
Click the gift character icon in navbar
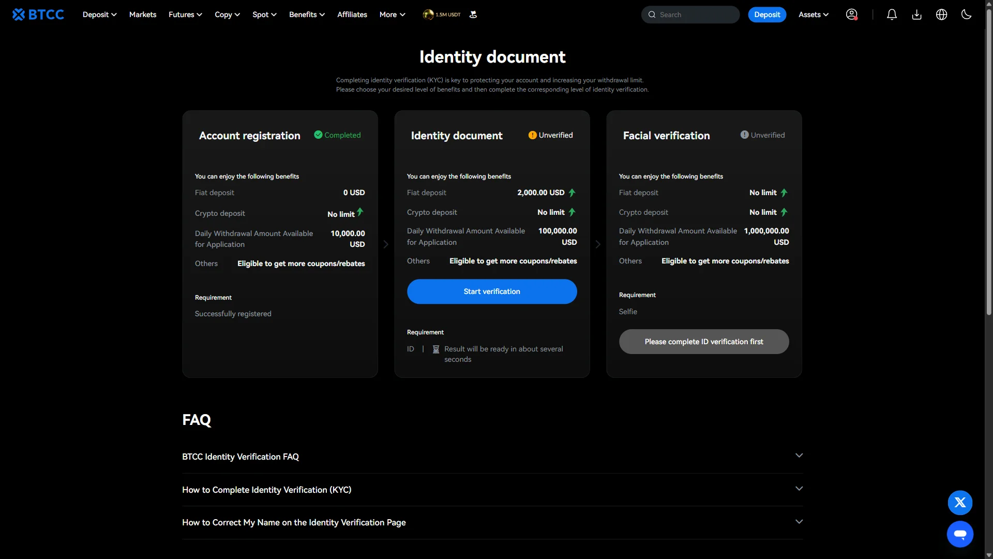[x=473, y=14]
